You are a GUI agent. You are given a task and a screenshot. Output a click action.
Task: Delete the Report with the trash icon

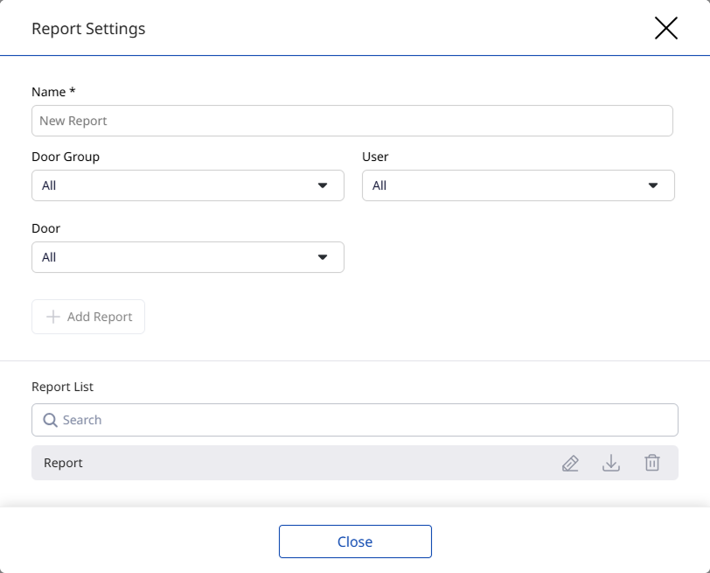pos(652,464)
